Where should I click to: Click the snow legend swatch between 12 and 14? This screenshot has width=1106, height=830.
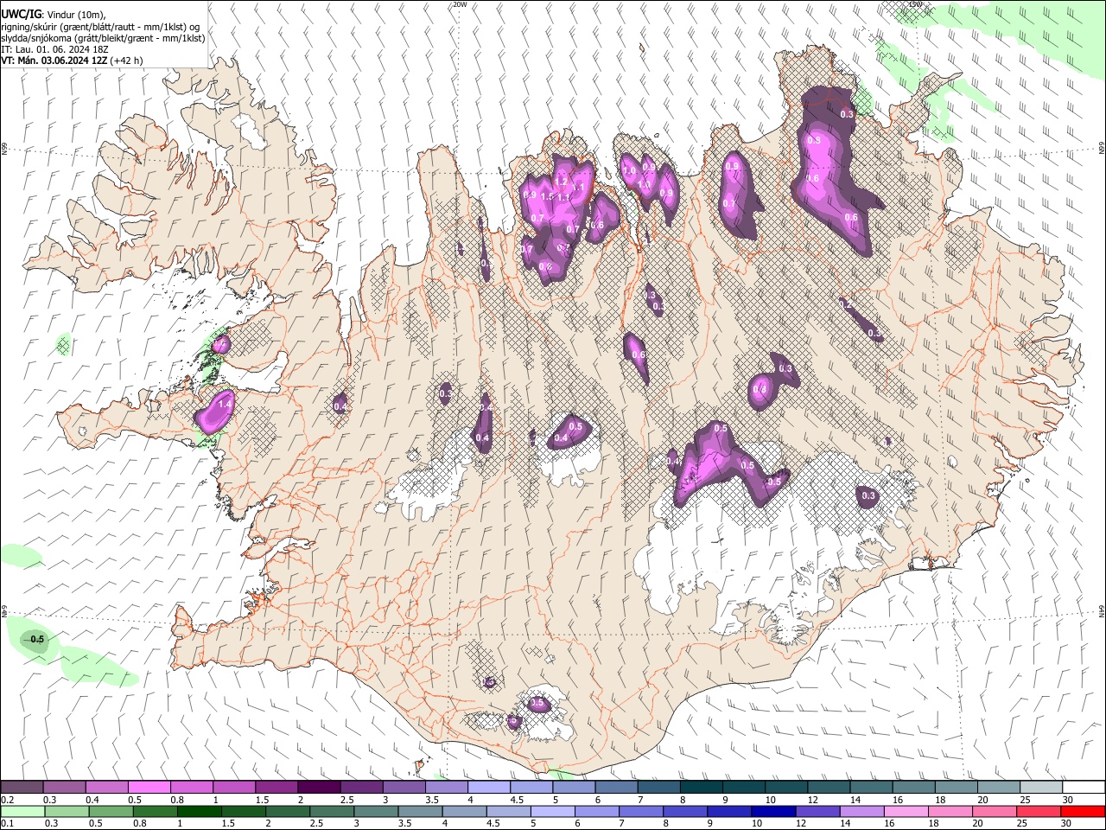coord(829,788)
